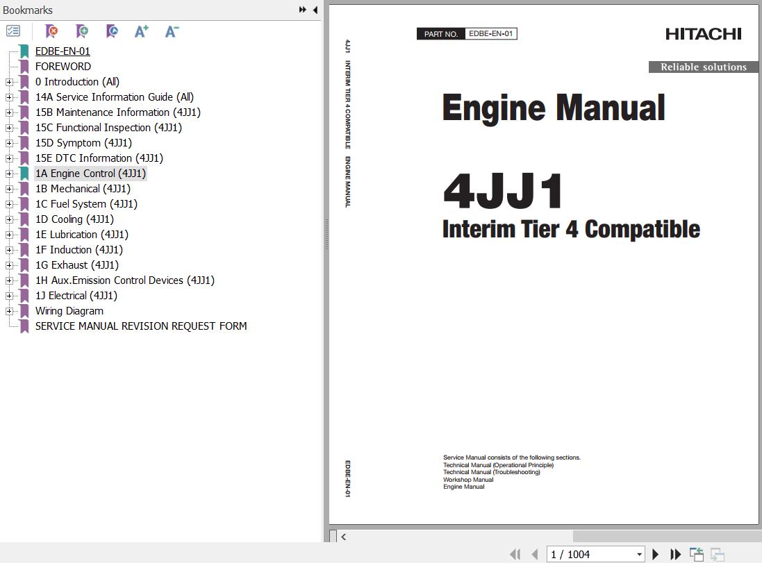Viewport: 762px width, 563px height.
Task: Select 1D Cooling (4JJ1) bookmark
Action: [x=75, y=219]
